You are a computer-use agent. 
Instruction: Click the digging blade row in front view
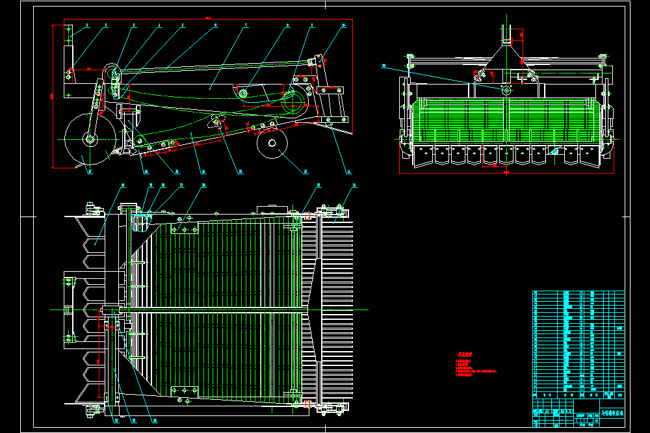point(506,156)
